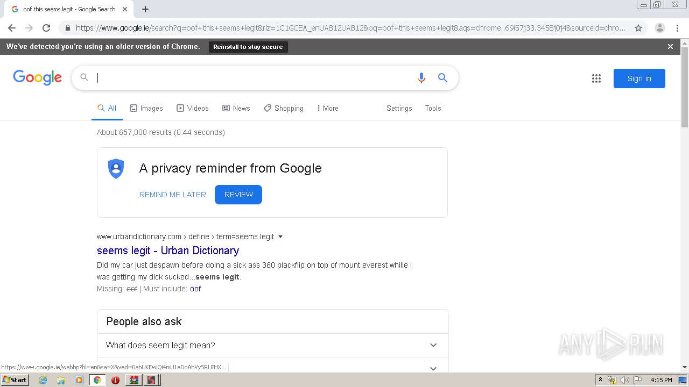The image size is (689, 387).
Task: Click the magnifier icon inside the search box
Action: 85,78
